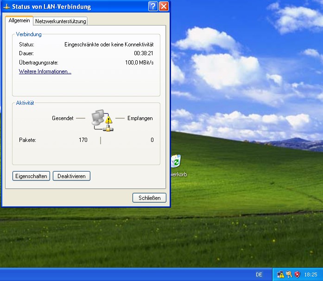Click the Deaktivieren button
Viewport: 323px width, 281px height.
(71, 176)
